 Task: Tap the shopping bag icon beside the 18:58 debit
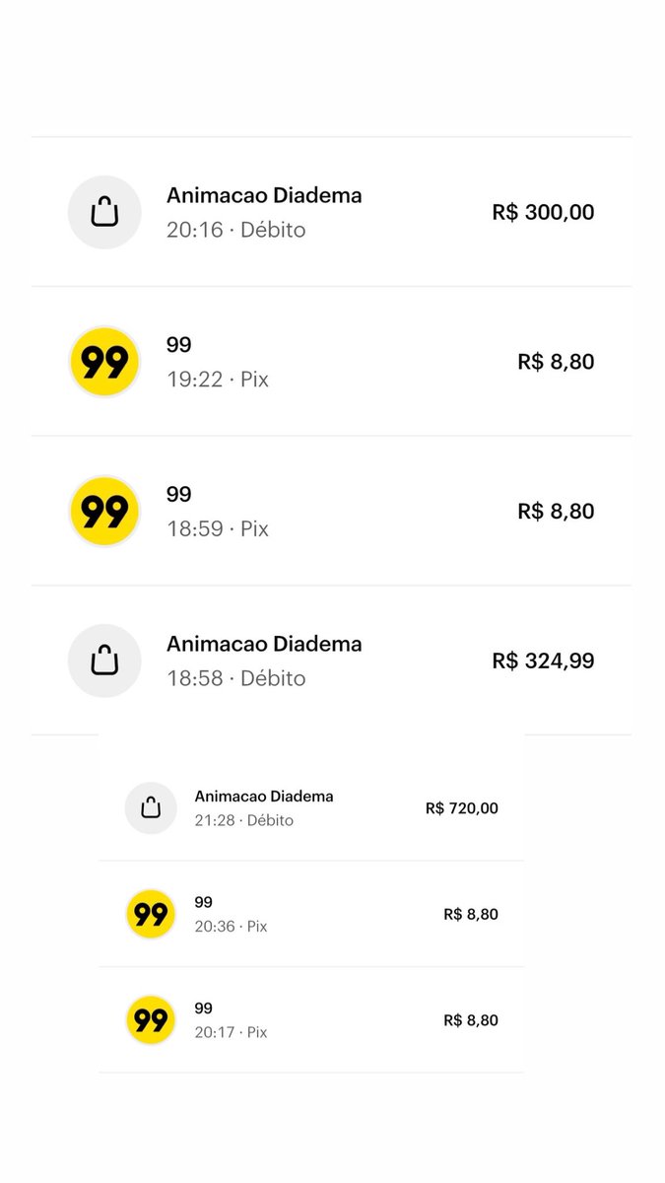[x=104, y=661]
